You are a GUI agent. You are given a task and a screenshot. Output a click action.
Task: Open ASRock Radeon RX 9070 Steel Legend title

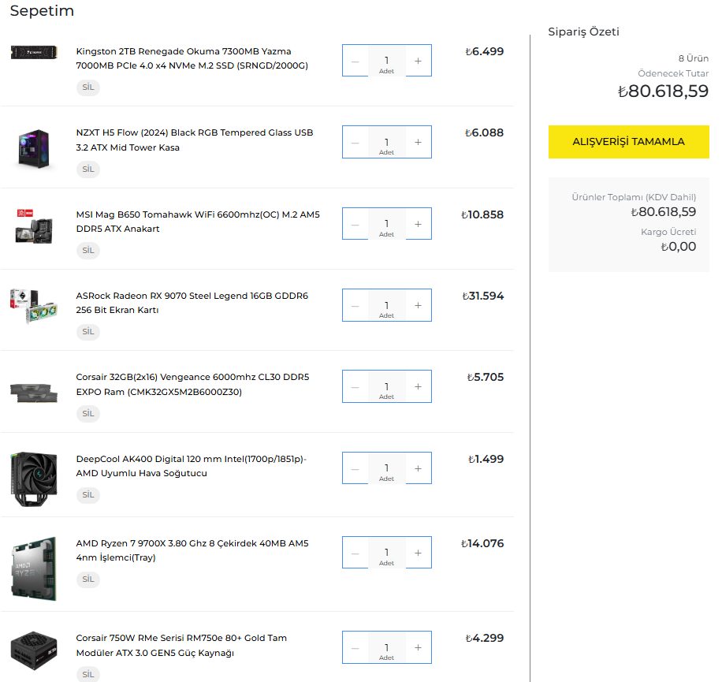(192, 303)
